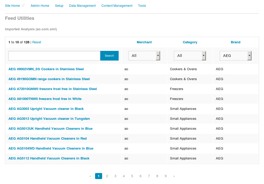The image size is (264, 184).
Task: Go to page 8
Action: tap(157, 176)
